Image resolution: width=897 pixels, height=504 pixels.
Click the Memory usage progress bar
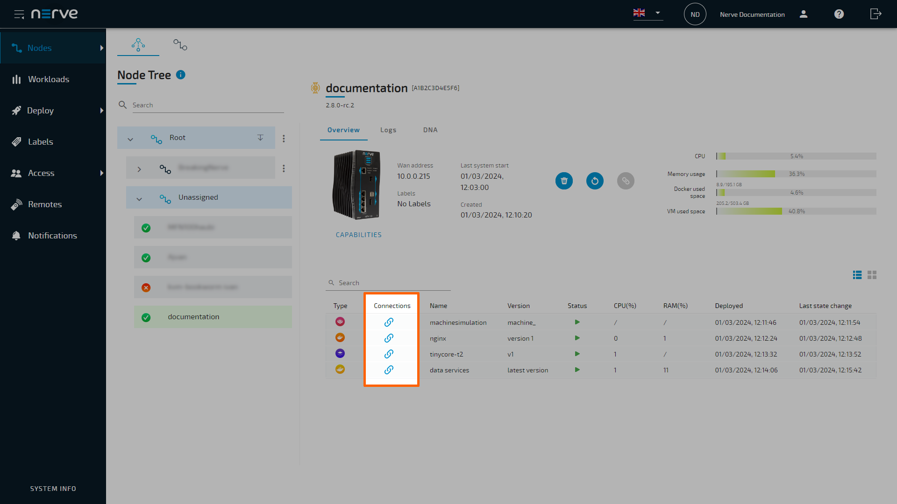796,174
